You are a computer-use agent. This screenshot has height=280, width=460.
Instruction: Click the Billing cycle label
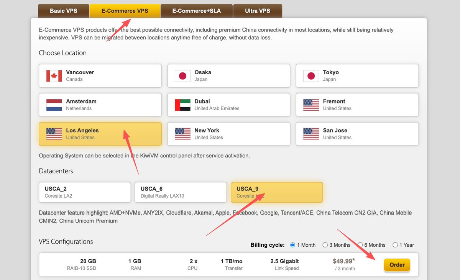coord(268,245)
